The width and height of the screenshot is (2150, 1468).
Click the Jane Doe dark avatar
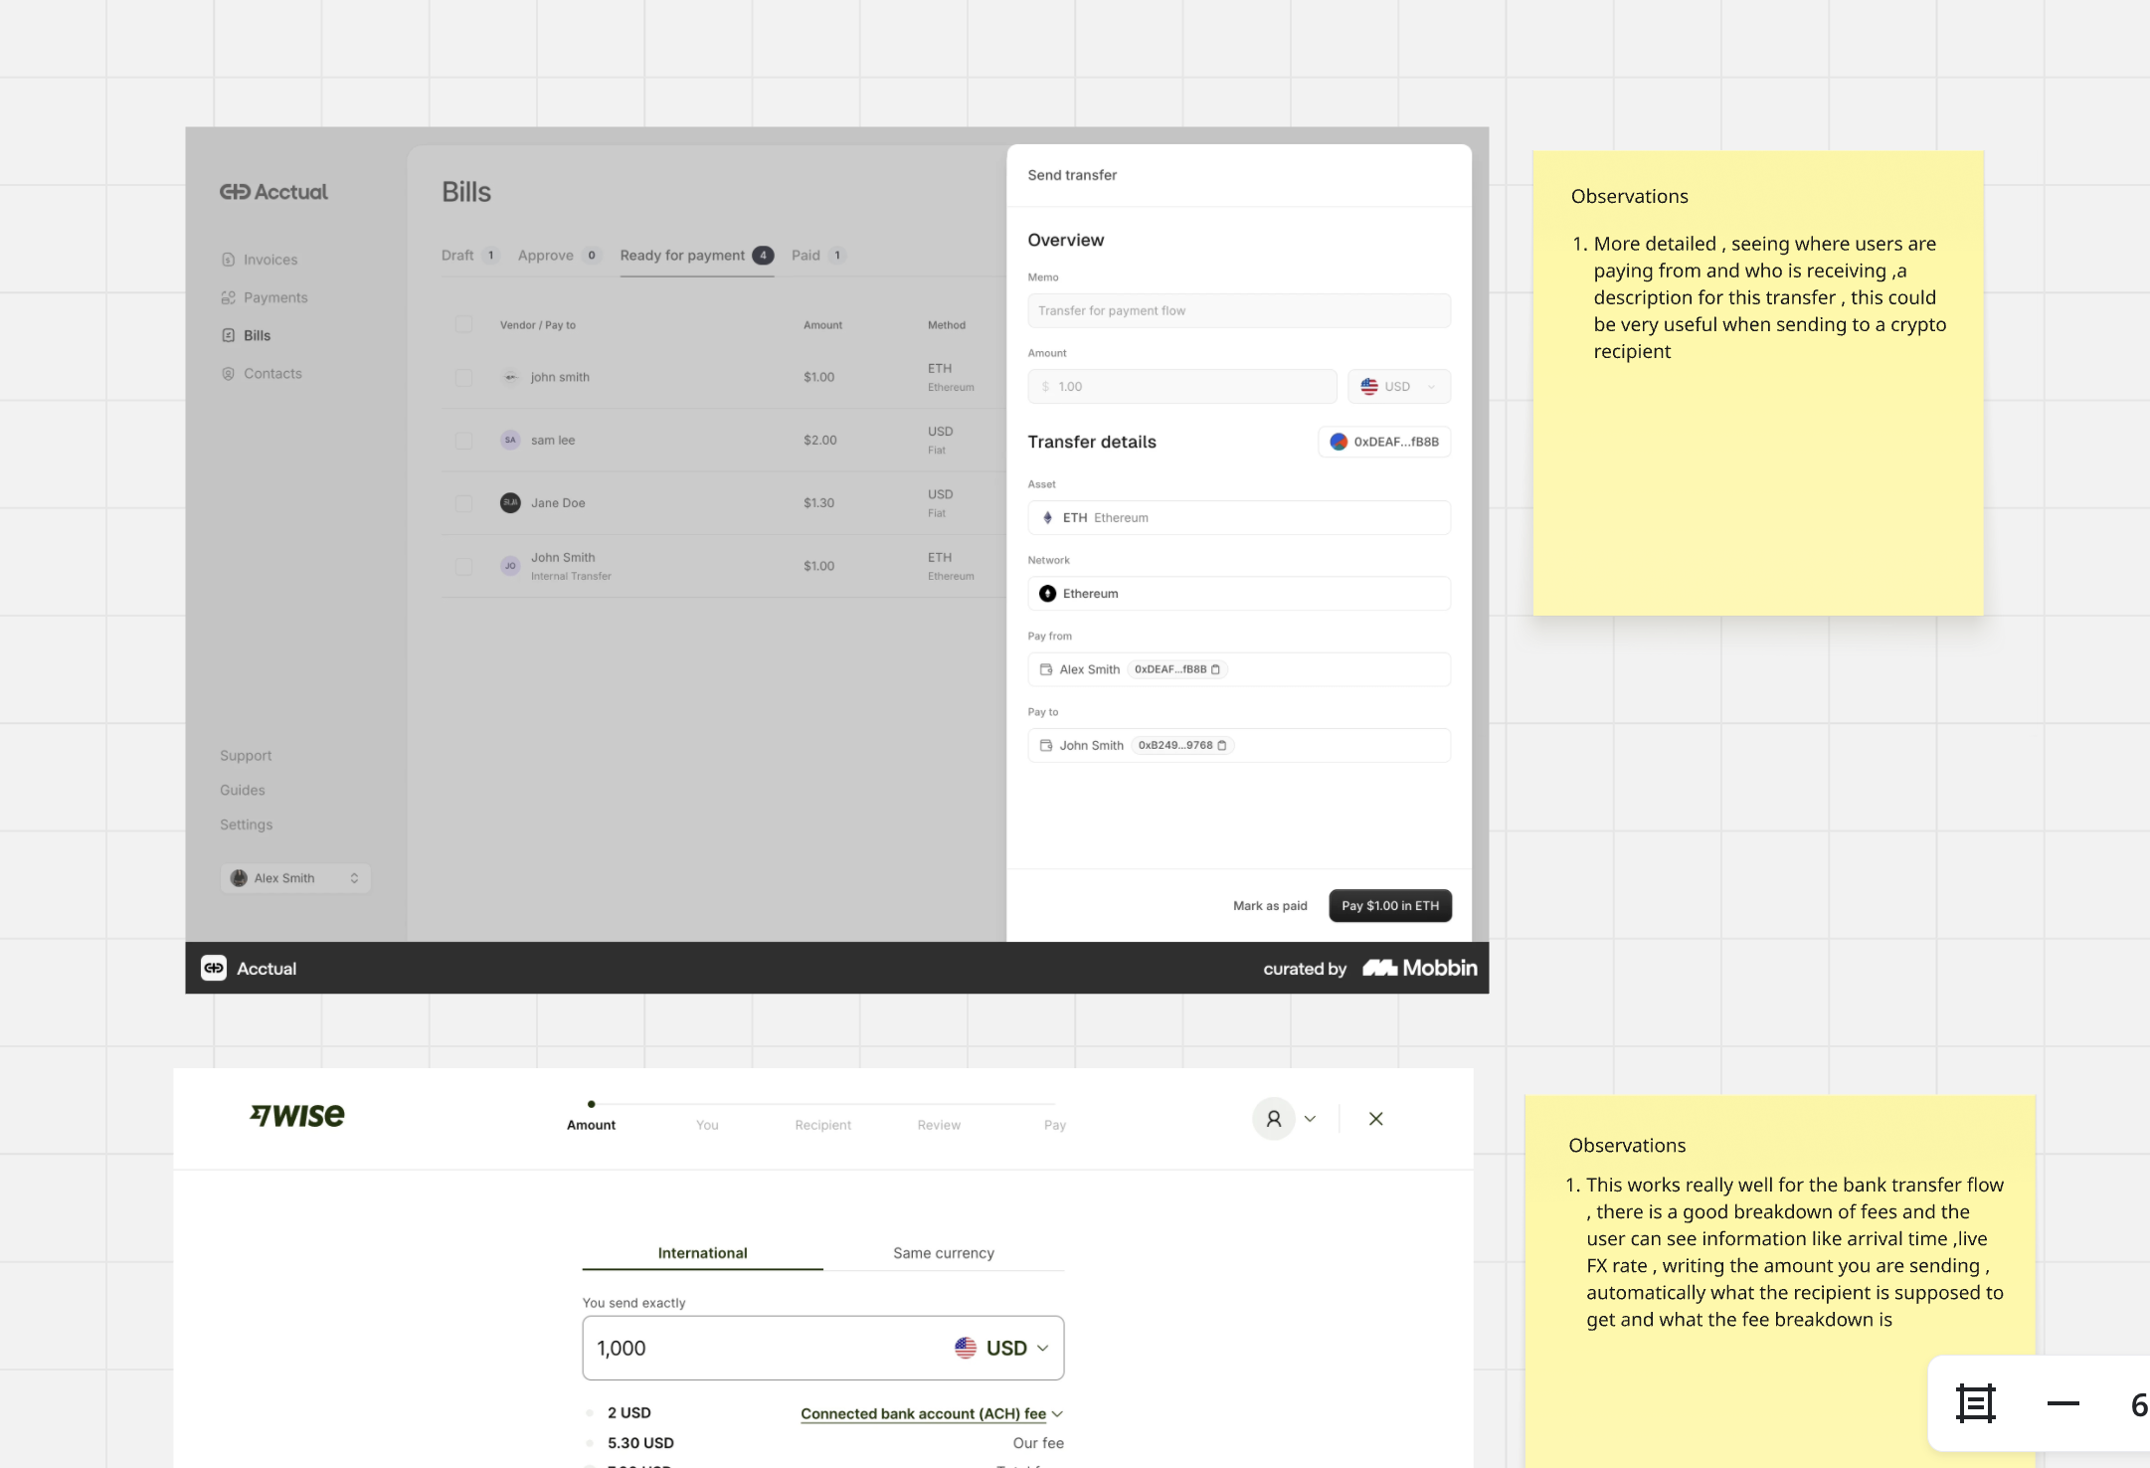tap(510, 502)
